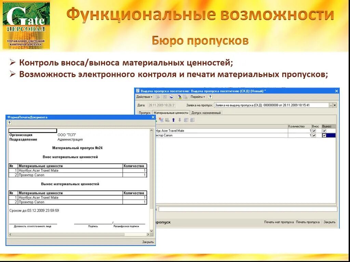350x262 pixels.
Task: Move the row down with gray arrow
Action: 179,120
